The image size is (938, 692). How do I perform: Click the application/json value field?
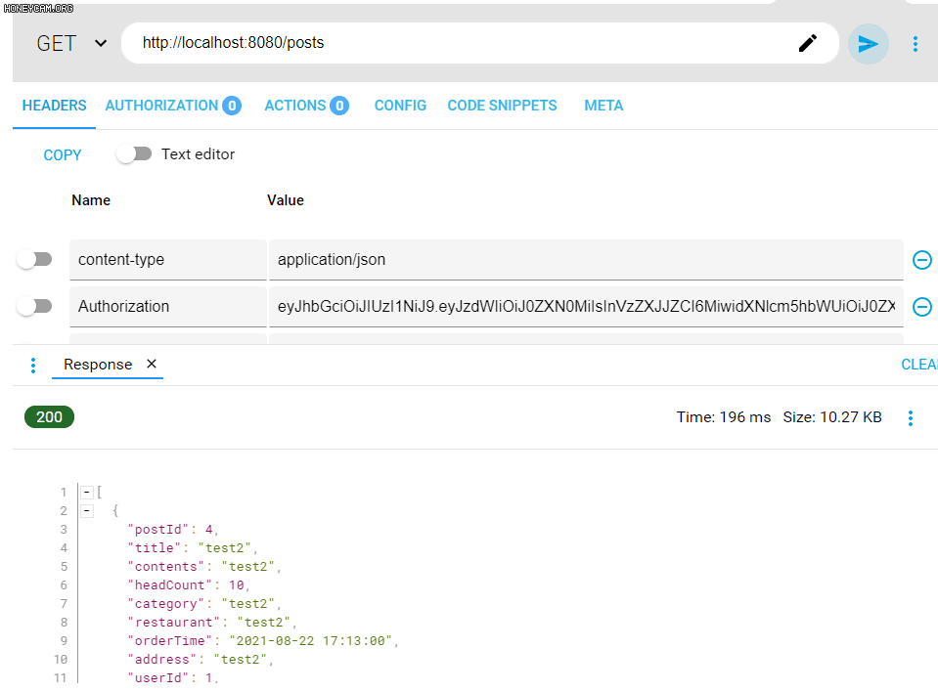click(x=586, y=259)
